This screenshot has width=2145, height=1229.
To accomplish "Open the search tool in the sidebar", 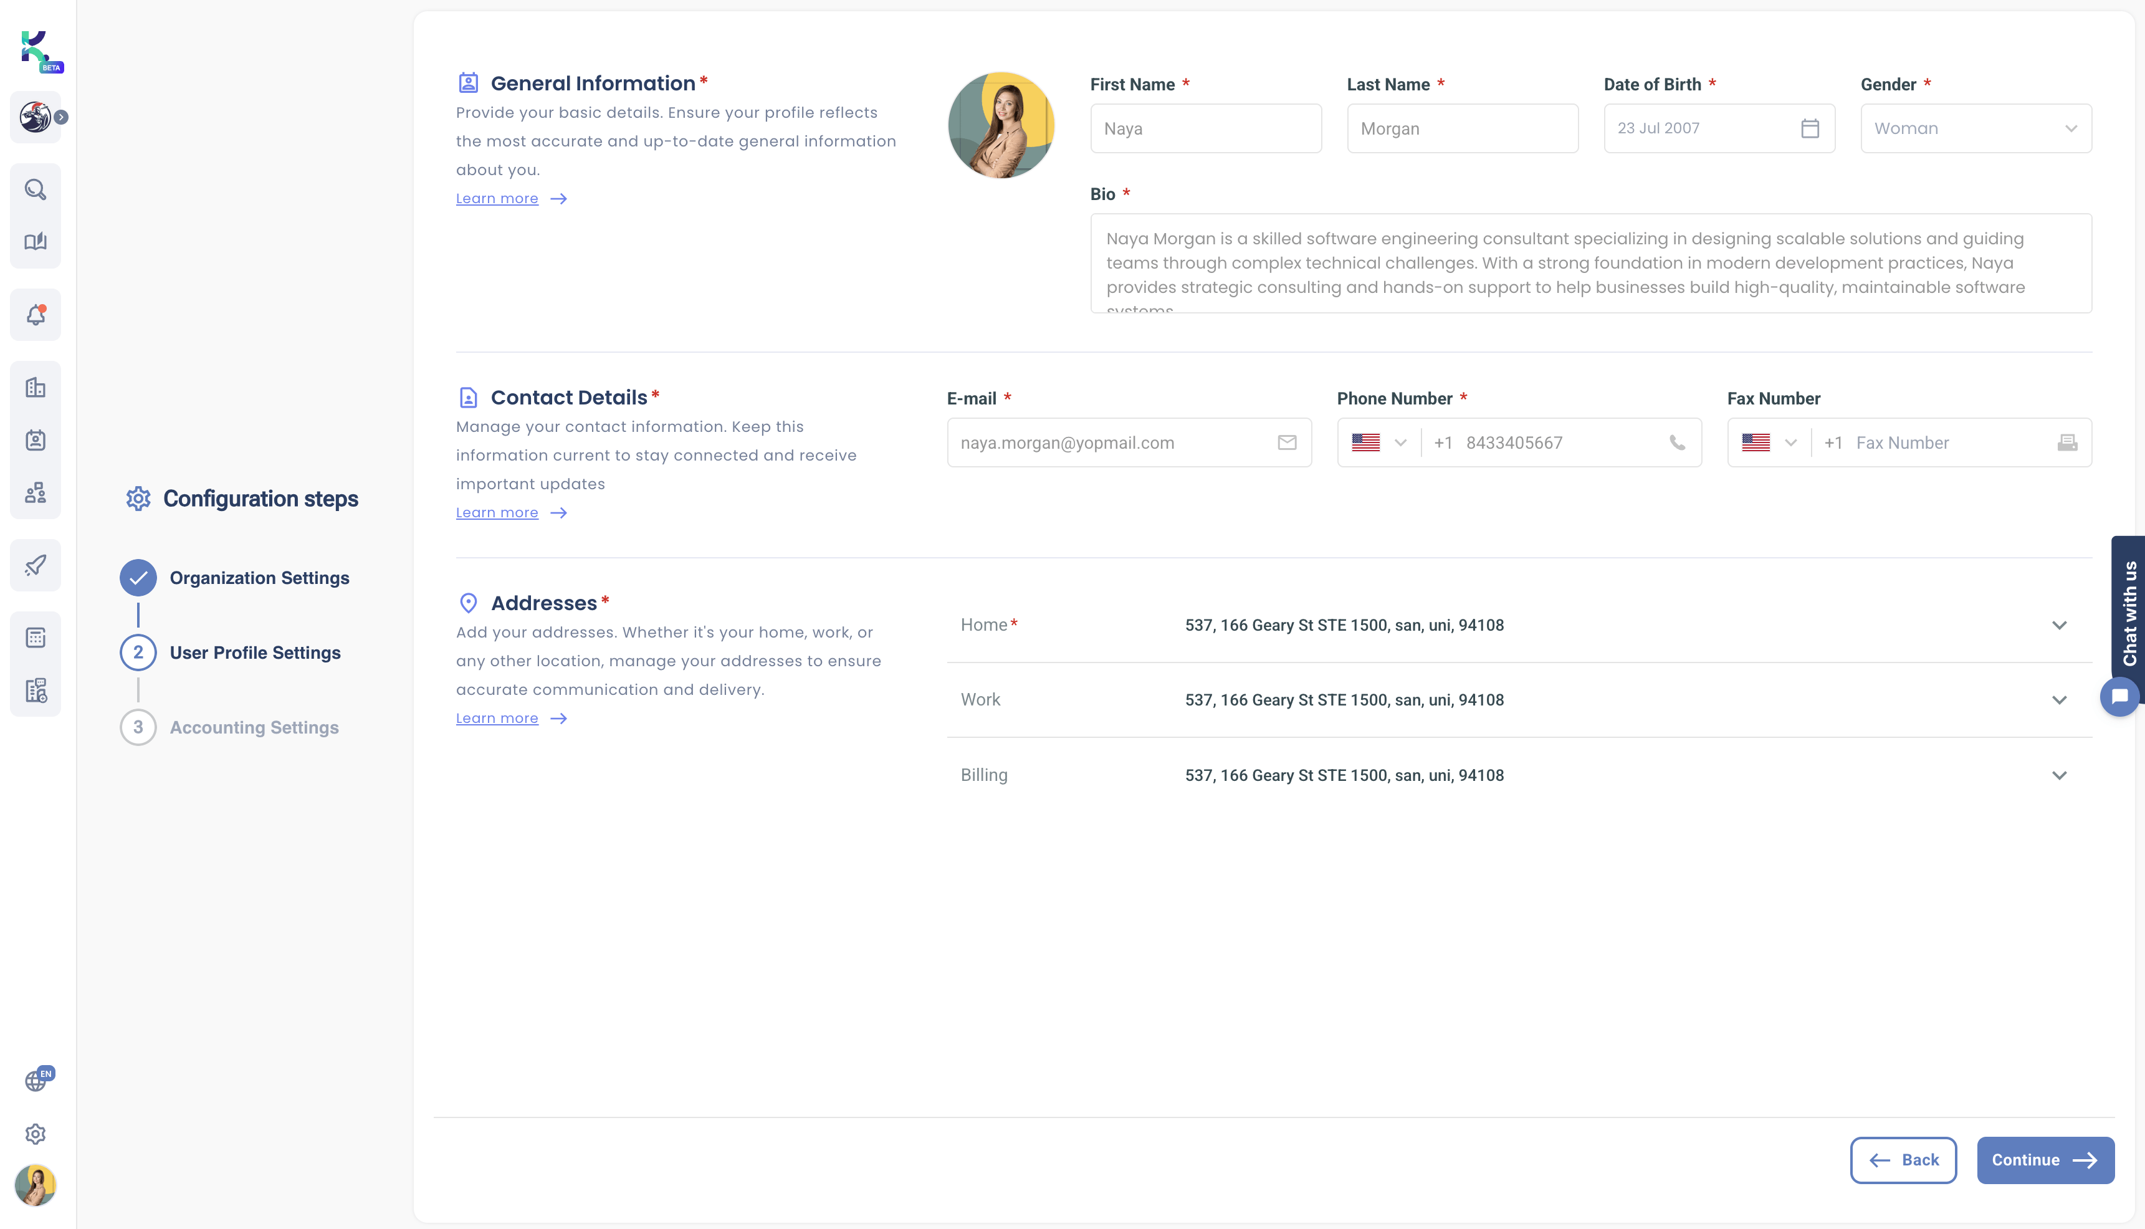I will (x=36, y=189).
